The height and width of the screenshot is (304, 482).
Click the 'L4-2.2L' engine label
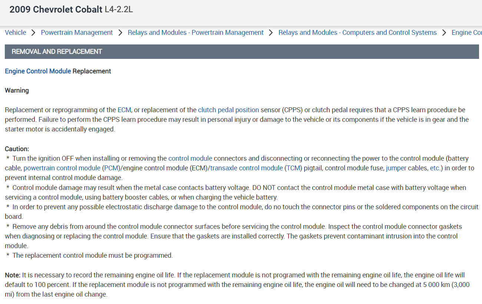[119, 10]
